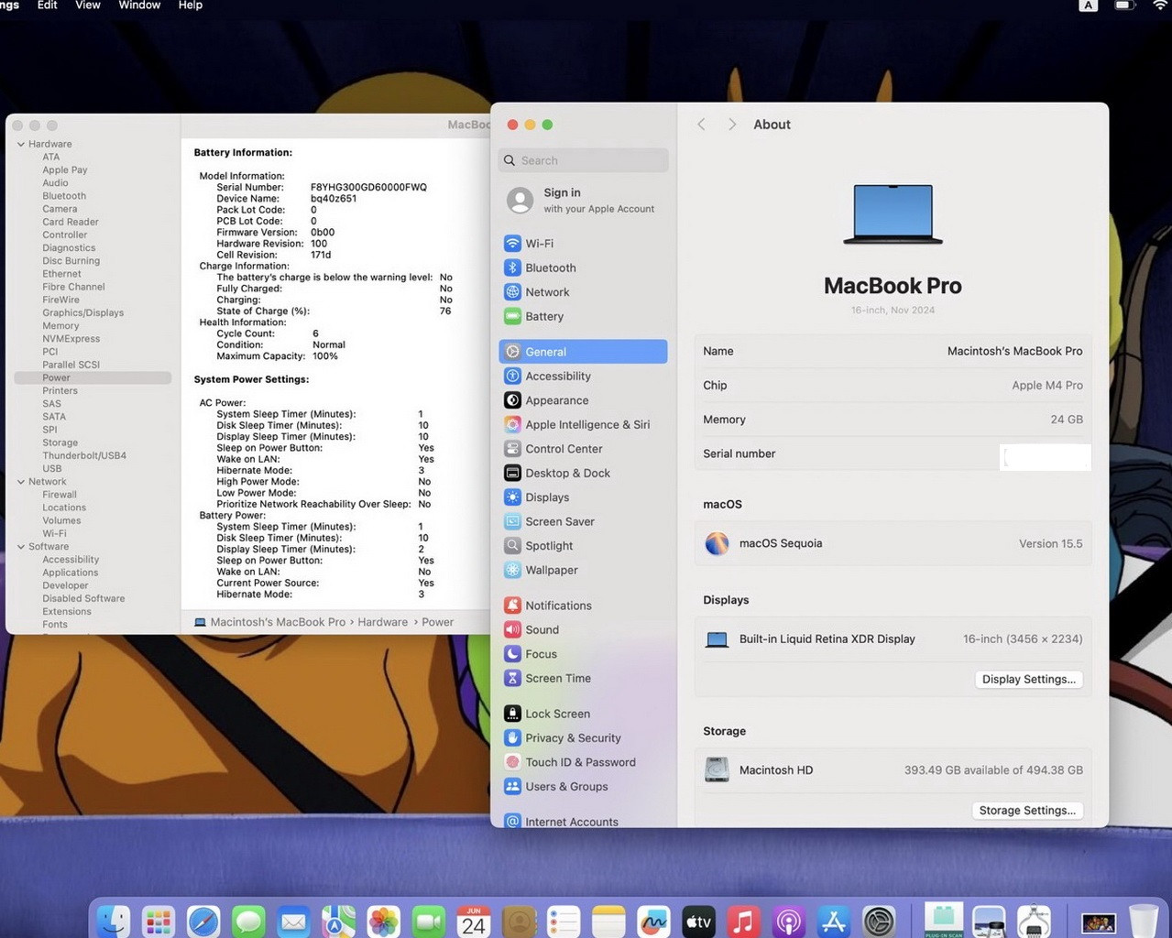Image resolution: width=1172 pixels, height=938 pixels.
Task: Click the Wi-Fi status icon in menu bar
Action: coord(1161,5)
